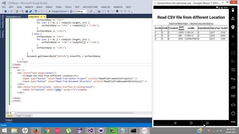Open the DEBUG menu
Viewport: 239px width, 134px height.
pyautogui.click(x=49, y=7)
